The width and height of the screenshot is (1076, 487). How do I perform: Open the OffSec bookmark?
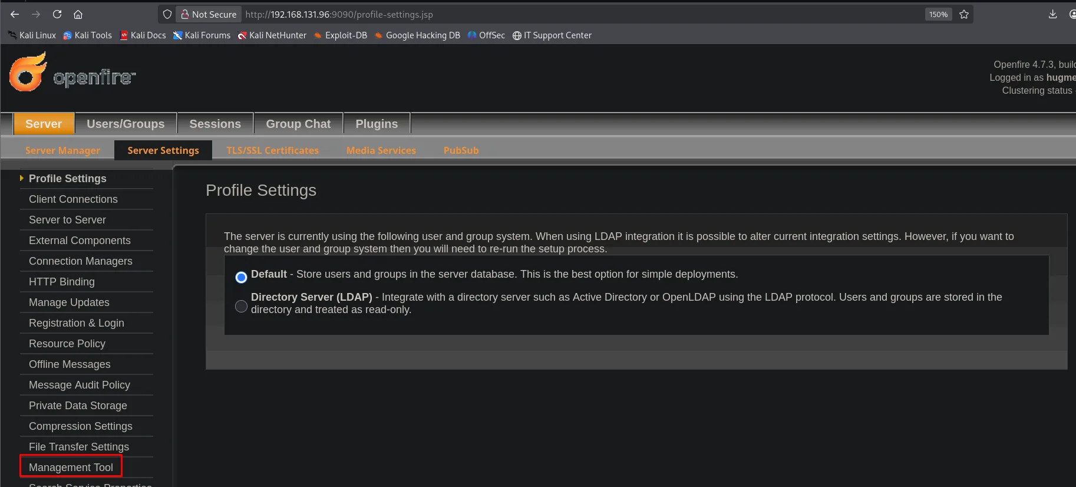[486, 35]
